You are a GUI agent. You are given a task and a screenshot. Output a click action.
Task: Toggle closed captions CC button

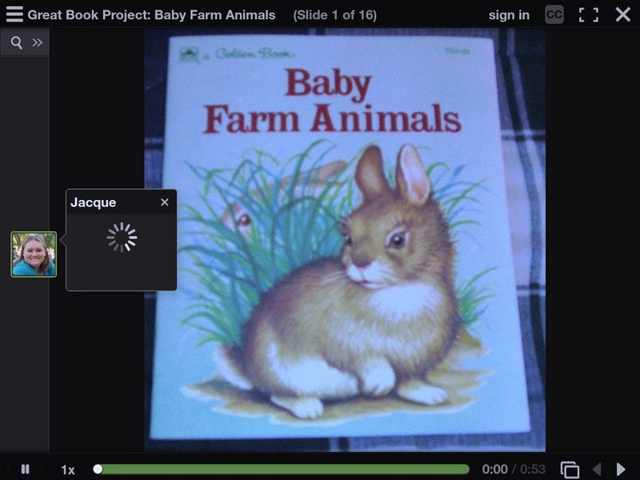(x=554, y=14)
